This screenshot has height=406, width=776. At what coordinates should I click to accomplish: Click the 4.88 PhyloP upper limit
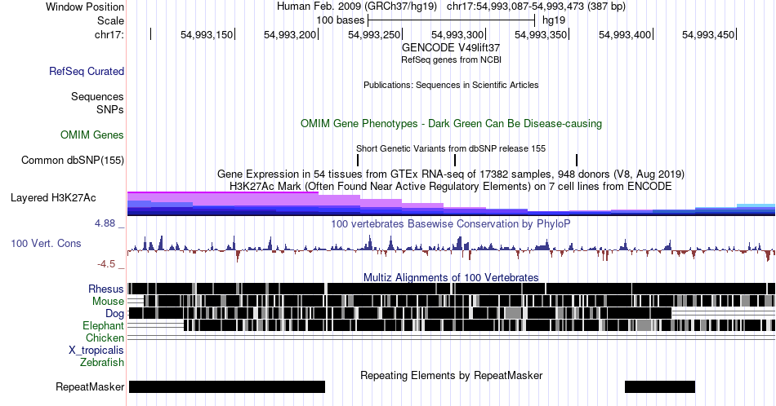click(105, 223)
